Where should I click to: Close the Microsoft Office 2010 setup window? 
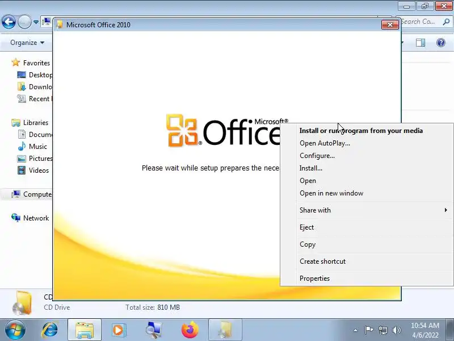[390, 25]
